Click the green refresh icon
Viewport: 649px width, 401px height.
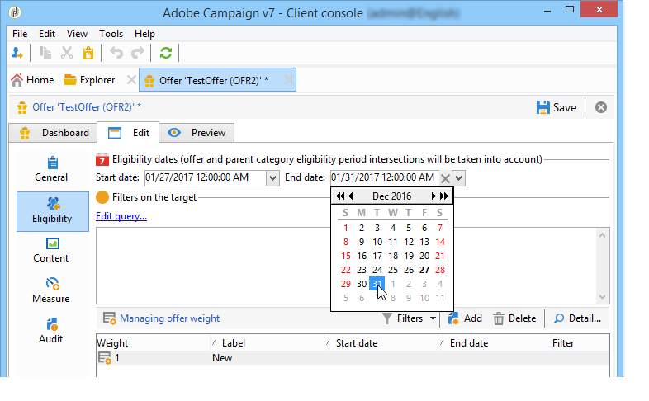[166, 53]
